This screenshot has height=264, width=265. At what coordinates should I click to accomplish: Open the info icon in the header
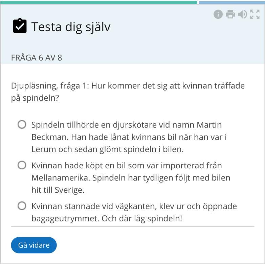point(218,14)
